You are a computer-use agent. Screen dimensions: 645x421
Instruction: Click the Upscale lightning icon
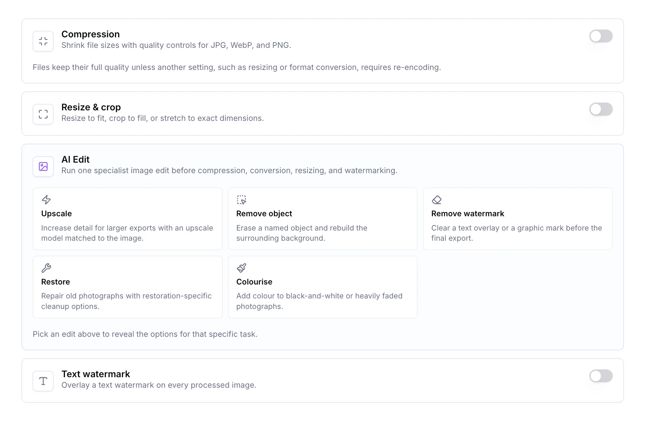[46, 200]
